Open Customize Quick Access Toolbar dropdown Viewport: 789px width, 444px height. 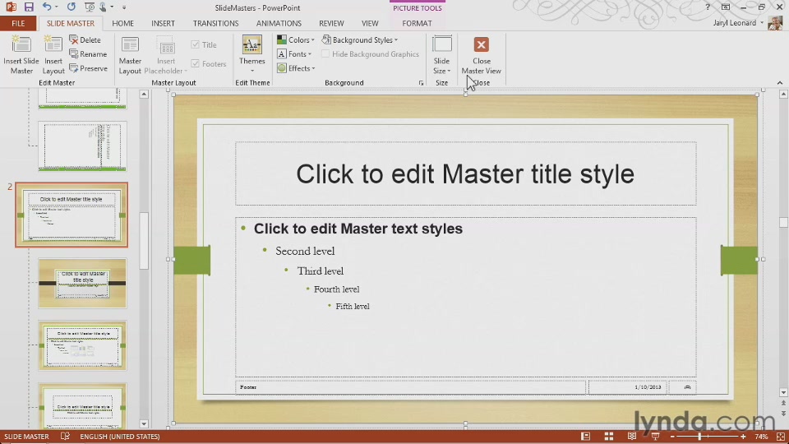coord(124,7)
